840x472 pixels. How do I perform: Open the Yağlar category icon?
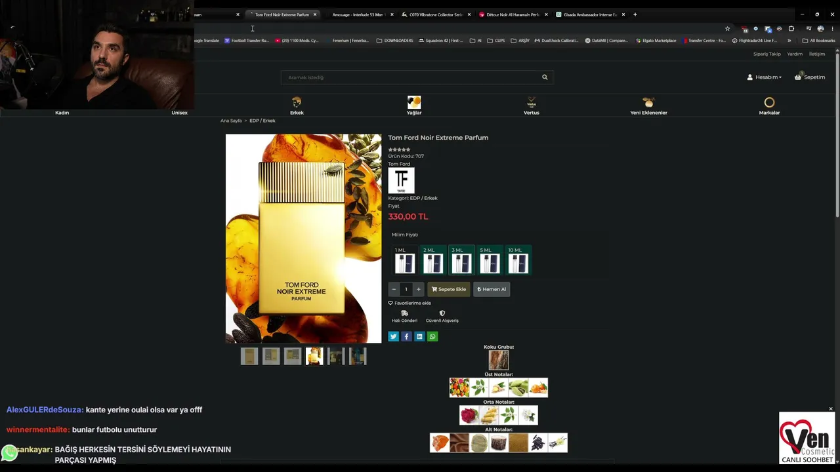click(414, 102)
